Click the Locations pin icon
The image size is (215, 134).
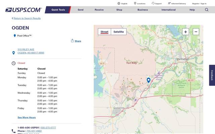[135, 3]
